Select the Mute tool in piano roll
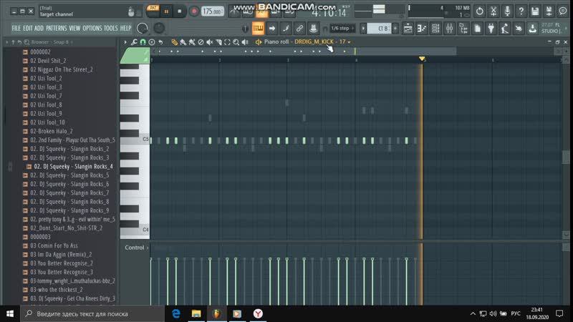Image resolution: width=573 pixels, height=322 pixels. pyautogui.click(x=209, y=42)
